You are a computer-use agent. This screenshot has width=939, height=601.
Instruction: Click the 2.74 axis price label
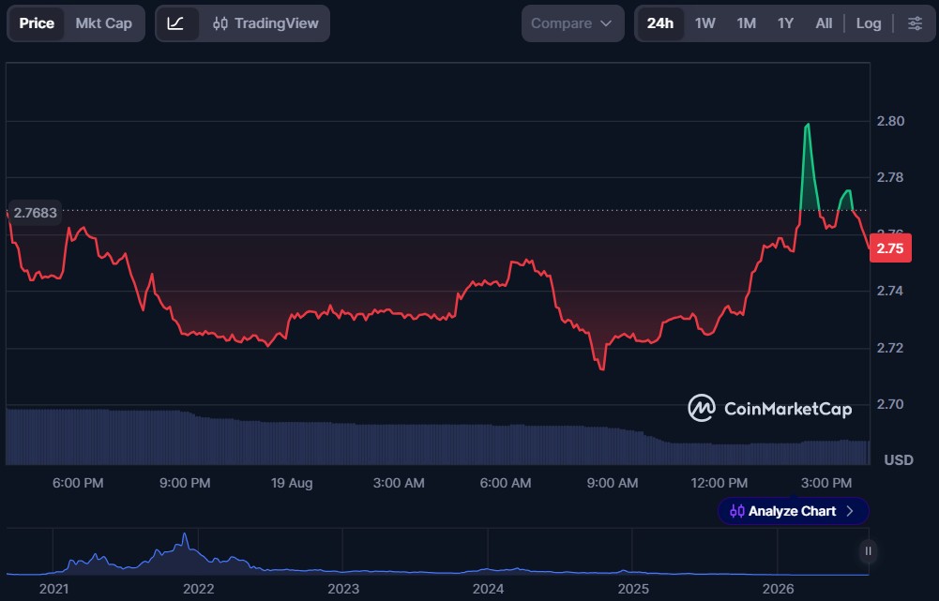[890, 291]
